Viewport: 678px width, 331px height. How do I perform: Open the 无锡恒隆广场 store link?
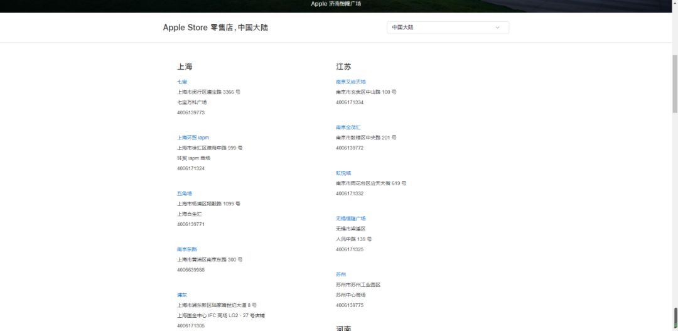click(x=351, y=219)
